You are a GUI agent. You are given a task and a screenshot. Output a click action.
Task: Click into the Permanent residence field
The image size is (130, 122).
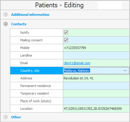[x=96, y=86]
